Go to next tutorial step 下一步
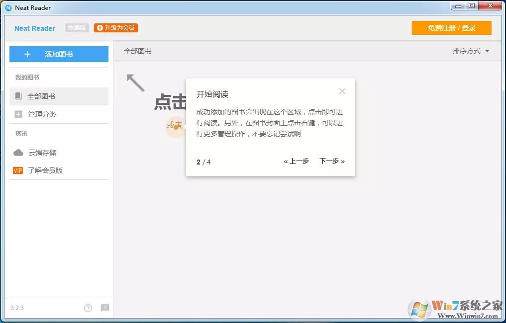This screenshot has height=323, width=506. point(332,161)
